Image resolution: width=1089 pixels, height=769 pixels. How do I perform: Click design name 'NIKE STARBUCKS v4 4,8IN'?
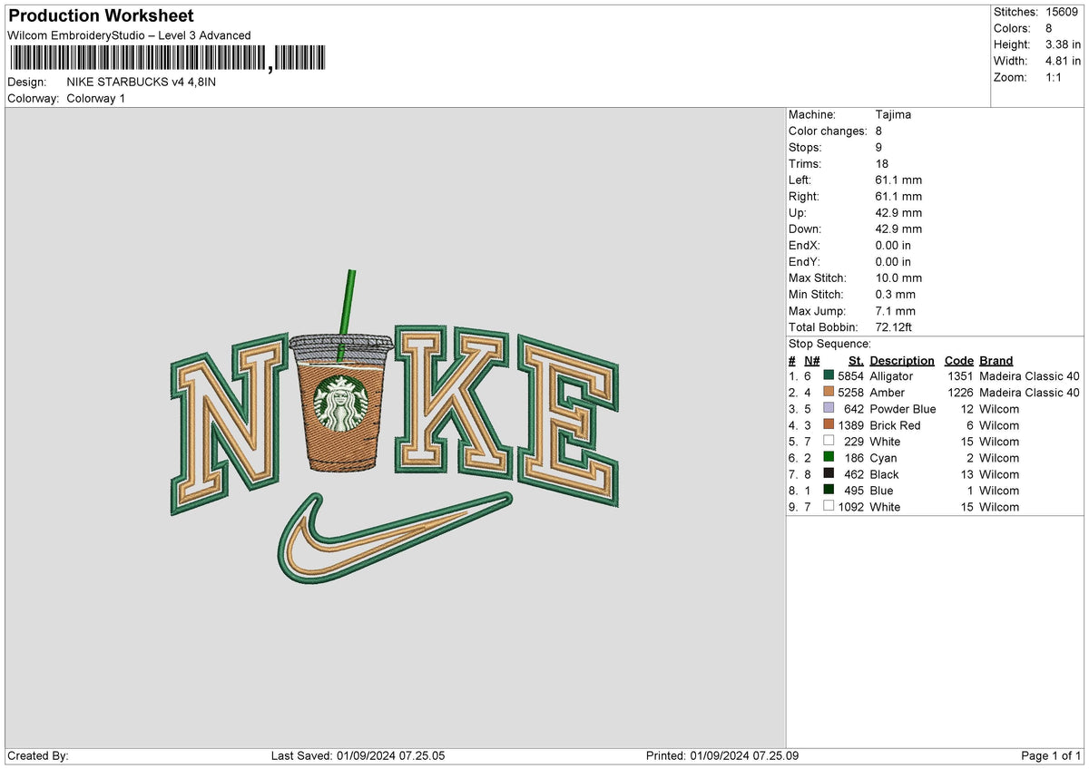click(142, 82)
